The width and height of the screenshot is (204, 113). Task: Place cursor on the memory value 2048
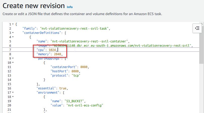(58, 54)
